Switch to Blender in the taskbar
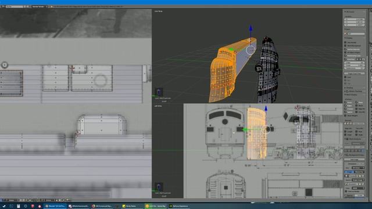 (55, 206)
